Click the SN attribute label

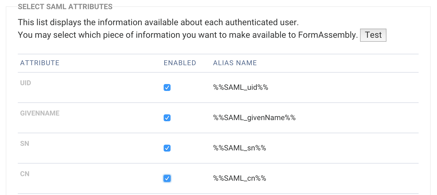tap(25, 144)
